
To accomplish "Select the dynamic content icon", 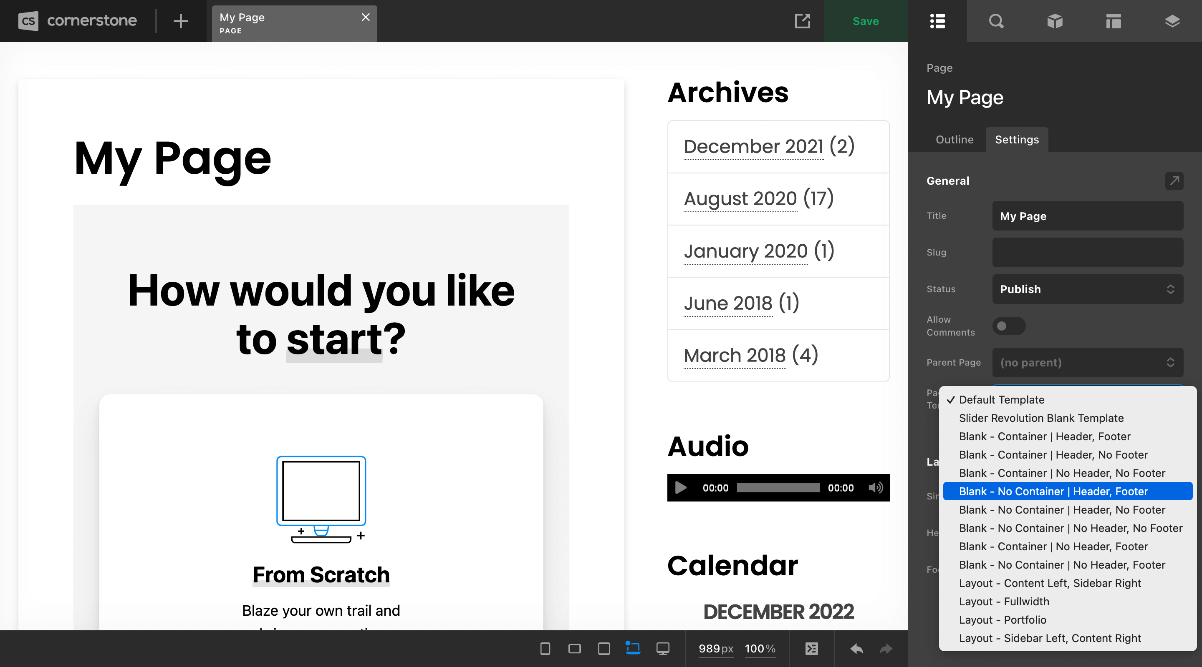I will (x=812, y=648).
